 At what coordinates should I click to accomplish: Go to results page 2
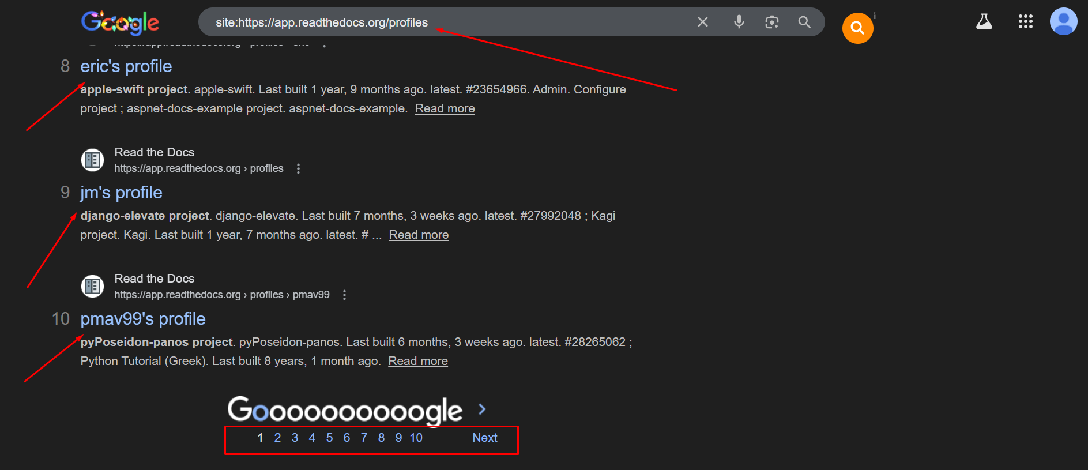pos(277,438)
